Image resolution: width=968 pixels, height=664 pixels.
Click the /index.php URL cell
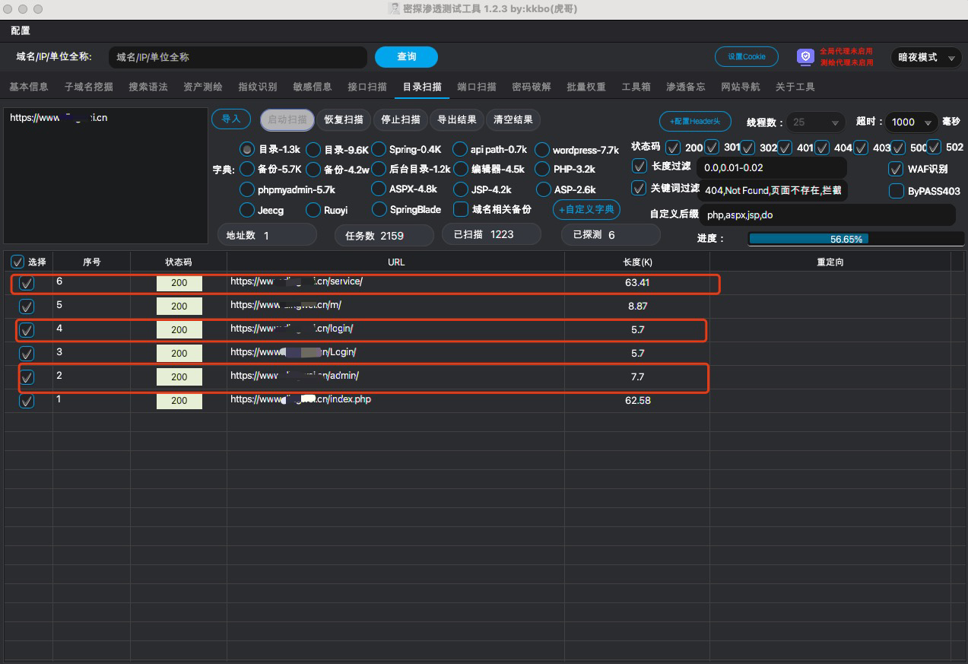click(396, 401)
